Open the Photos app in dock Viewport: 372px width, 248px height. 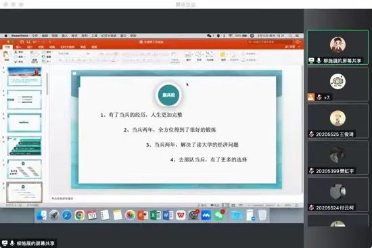tap(130, 216)
